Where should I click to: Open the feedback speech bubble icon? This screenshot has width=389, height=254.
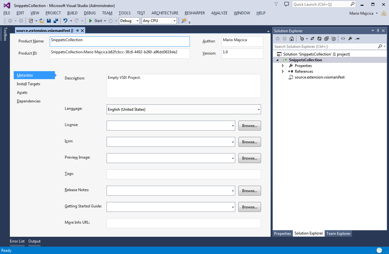point(287,4)
